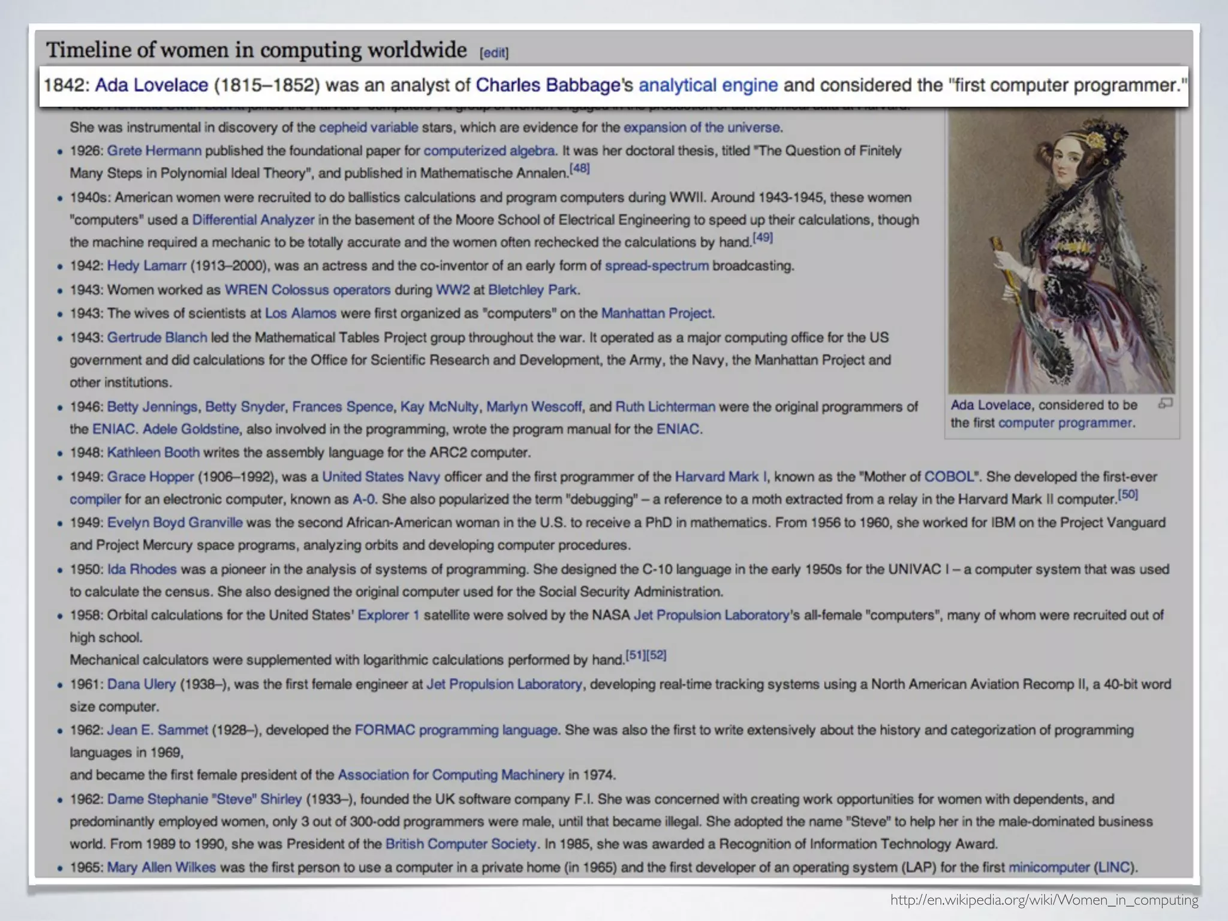Open the Mary Allen Wilkes link

[x=161, y=868]
